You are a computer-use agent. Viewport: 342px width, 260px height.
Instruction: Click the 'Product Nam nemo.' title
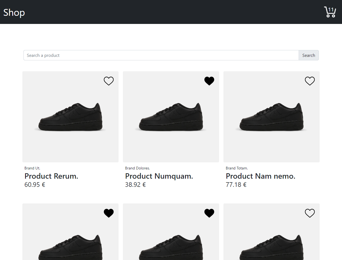tap(260, 176)
